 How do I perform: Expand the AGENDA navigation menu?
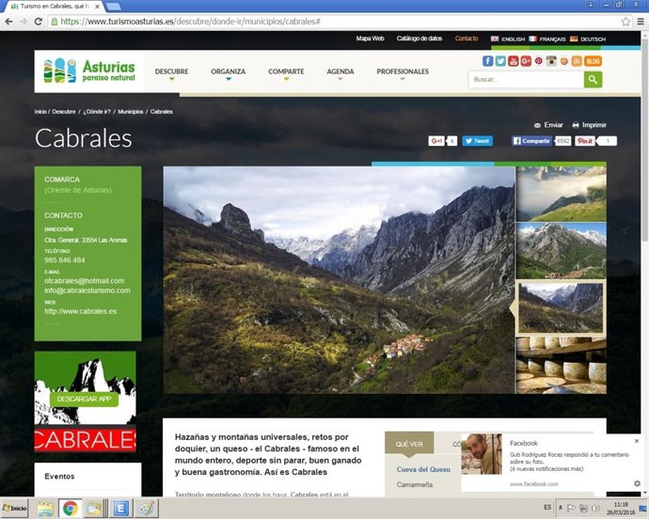pyautogui.click(x=340, y=72)
